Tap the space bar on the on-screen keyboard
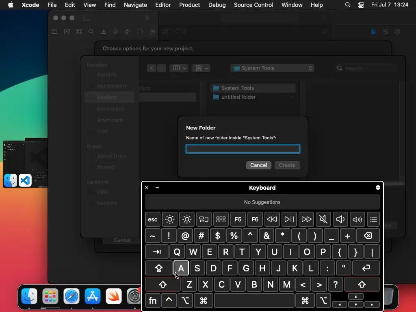 254,301
